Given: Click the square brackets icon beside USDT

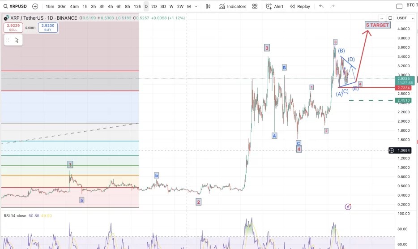Looking at the screenshot, I should [x=390, y=18].
